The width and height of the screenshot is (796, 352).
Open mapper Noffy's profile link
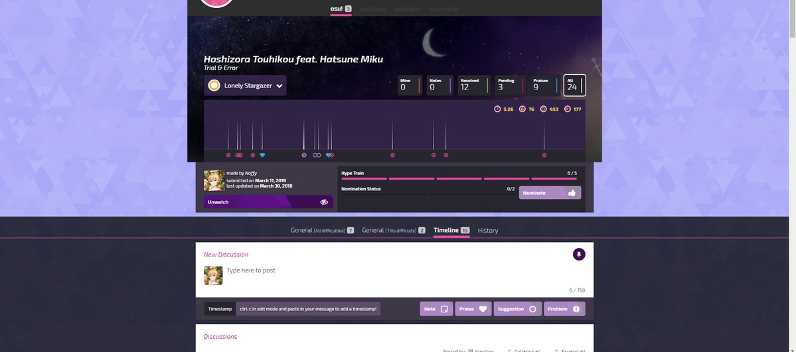click(x=251, y=173)
